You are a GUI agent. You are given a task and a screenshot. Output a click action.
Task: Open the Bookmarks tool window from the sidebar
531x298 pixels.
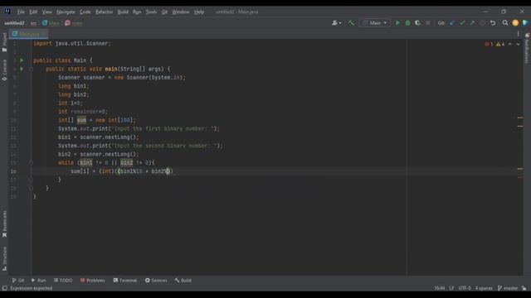click(4, 223)
